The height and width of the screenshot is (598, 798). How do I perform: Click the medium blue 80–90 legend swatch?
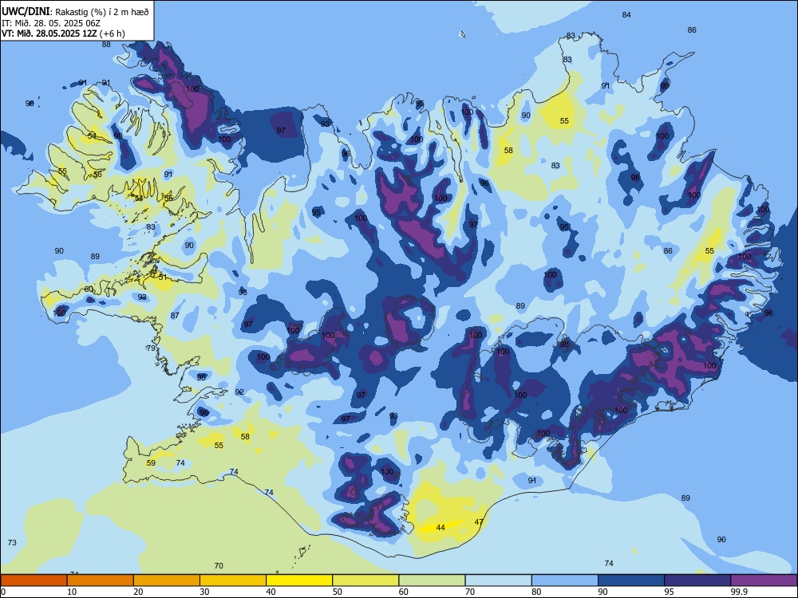(565, 580)
